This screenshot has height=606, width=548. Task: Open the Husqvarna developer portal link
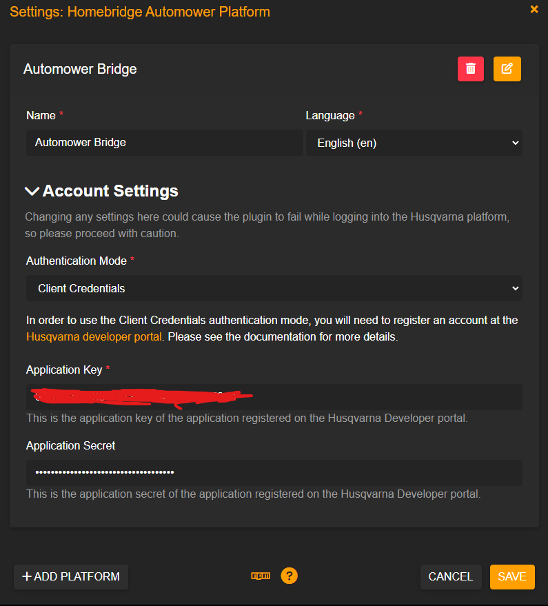click(94, 336)
